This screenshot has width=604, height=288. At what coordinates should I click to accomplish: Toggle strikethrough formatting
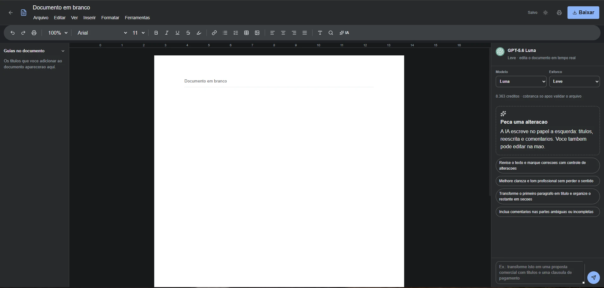point(188,33)
